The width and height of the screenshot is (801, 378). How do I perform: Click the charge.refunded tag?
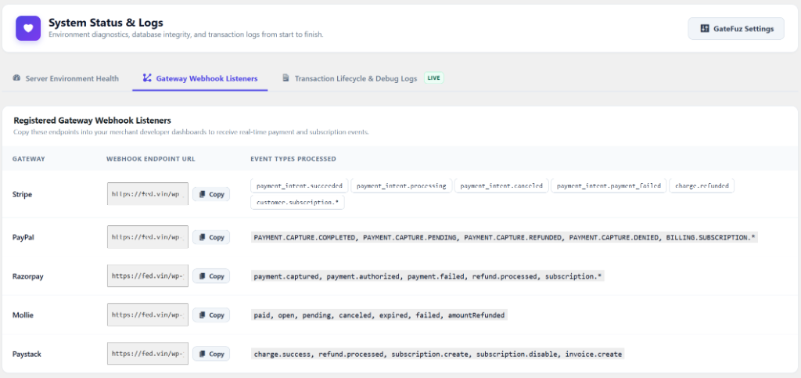pyautogui.click(x=702, y=186)
